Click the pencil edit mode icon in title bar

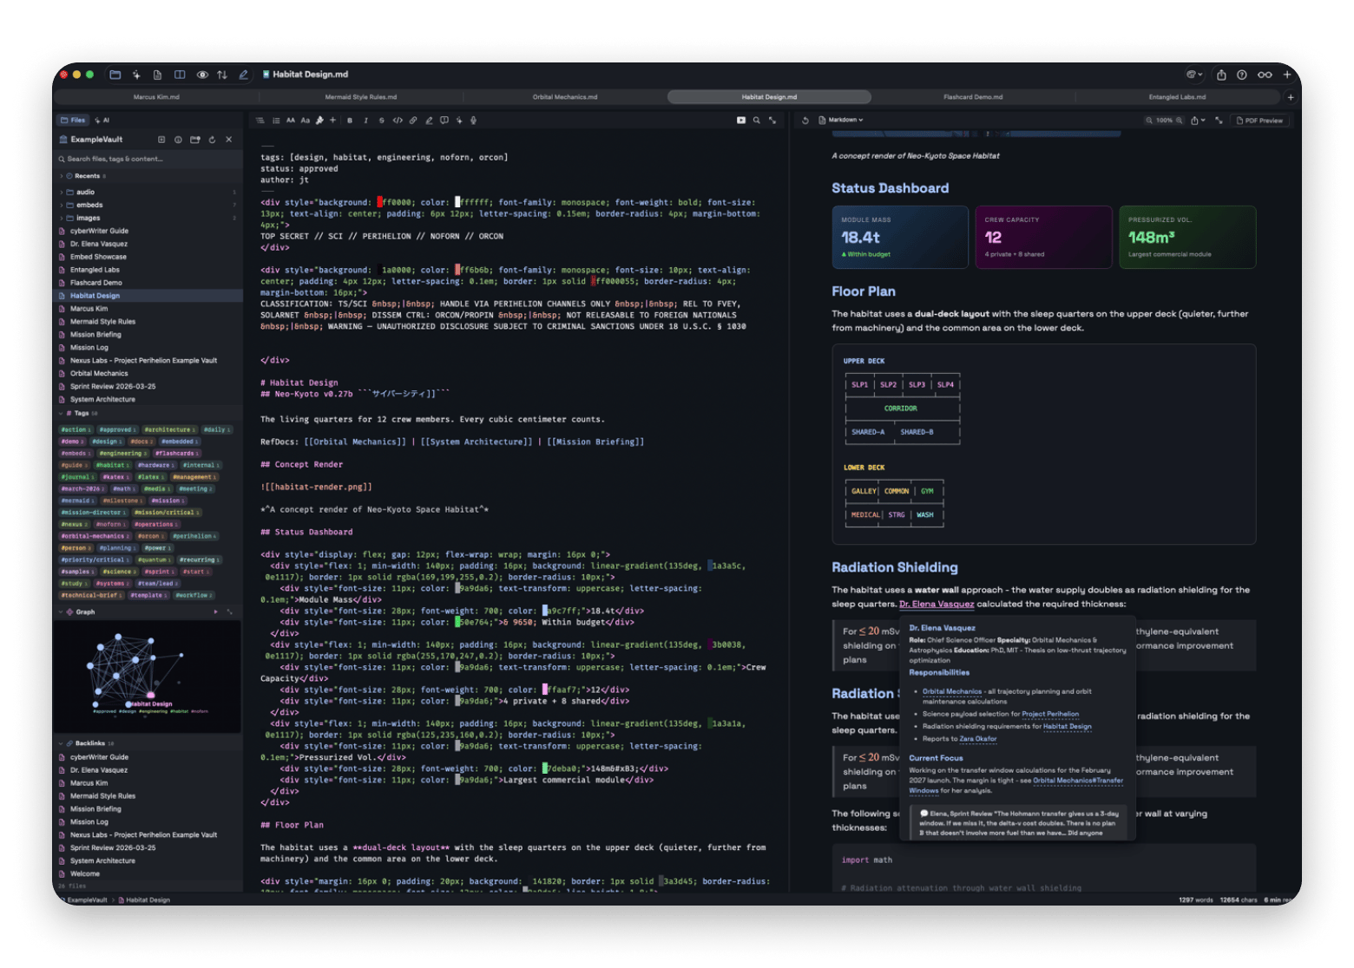[x=244, y=75]
